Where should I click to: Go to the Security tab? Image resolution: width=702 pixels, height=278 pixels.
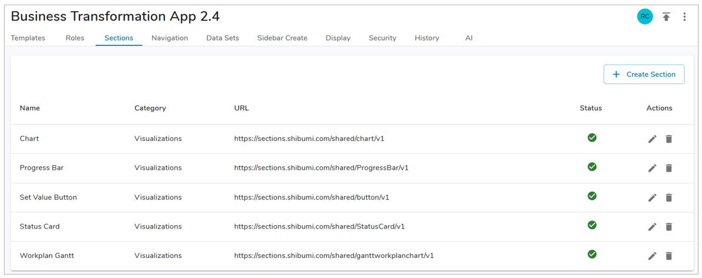[382, 38]
